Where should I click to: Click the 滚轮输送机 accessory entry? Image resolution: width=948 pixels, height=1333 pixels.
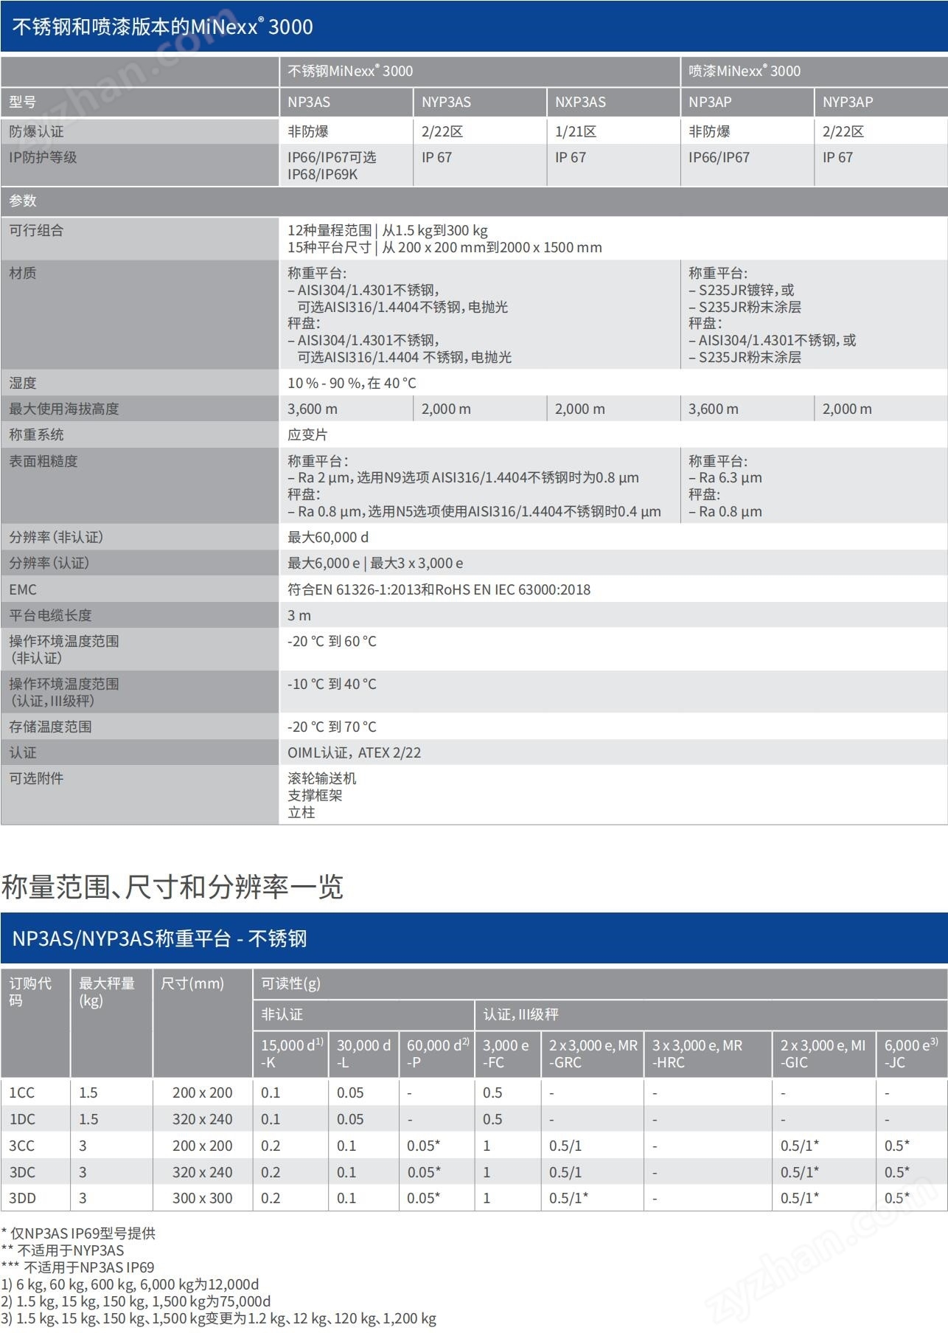click(322, 779)
